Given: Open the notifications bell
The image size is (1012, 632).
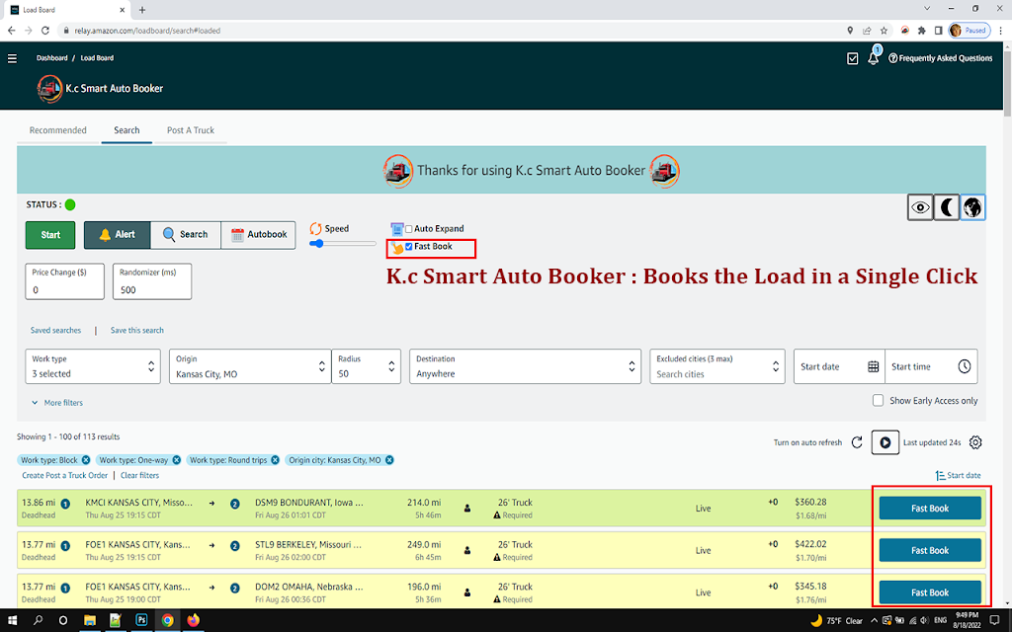Looking at the screenshot, I should [x=874, y=57].
